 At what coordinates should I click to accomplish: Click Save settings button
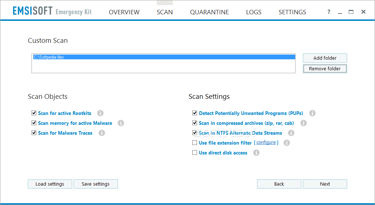pos(96,184)
